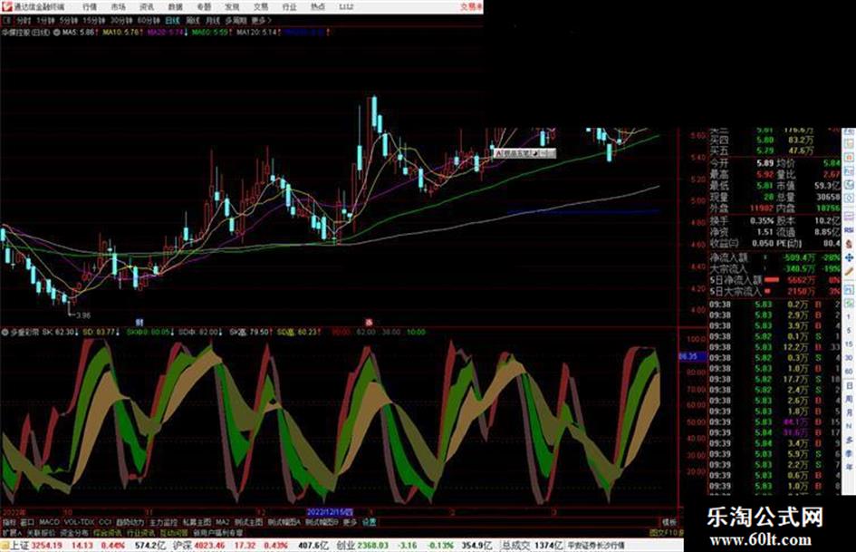Select the 主力监控 indicator tab
Viewport: 856px width, 552px height.
[163, 522]
